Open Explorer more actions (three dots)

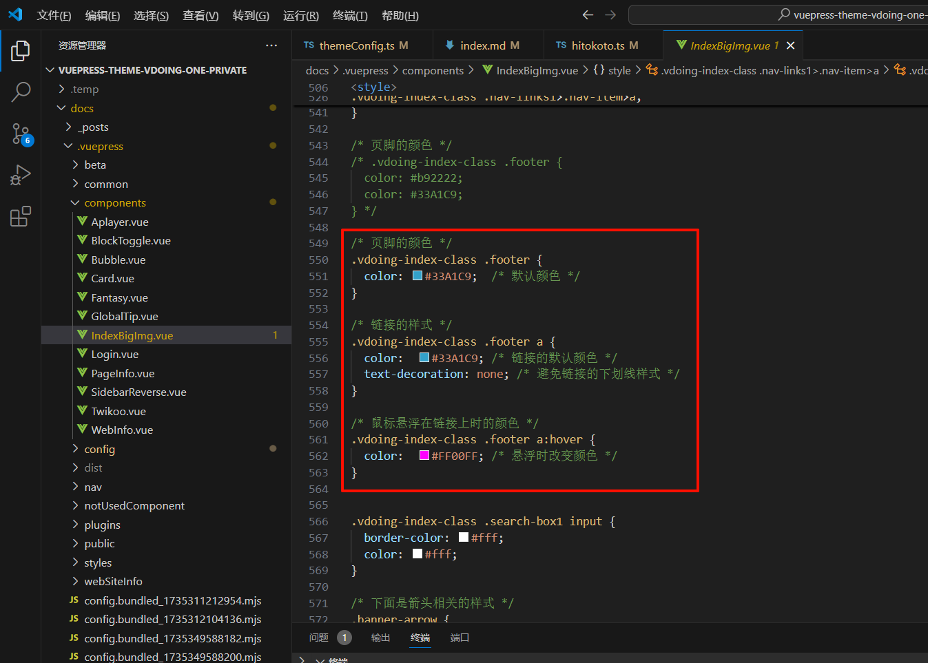click(271, 45)
